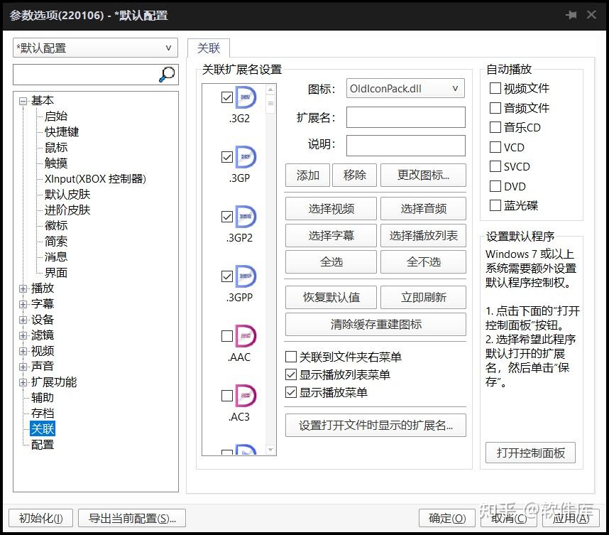
Task: Expand the 视频 tree node
Action: tap(23, 351)
